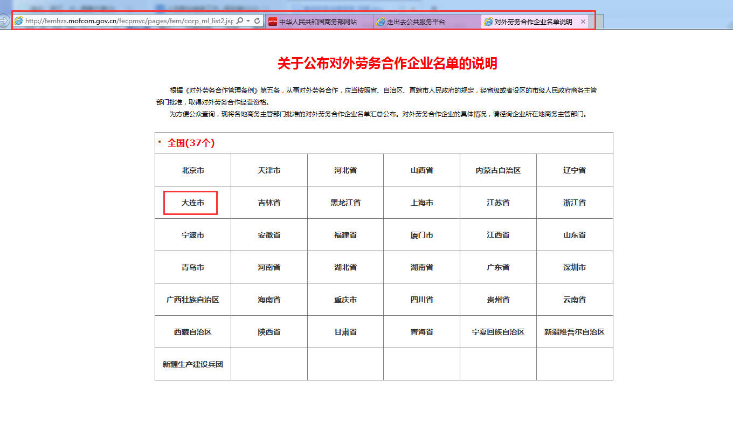Switch to 中华人民共和国商务部网站 tab
Viewport: 733px width, 437px height.
coord(318,22)
